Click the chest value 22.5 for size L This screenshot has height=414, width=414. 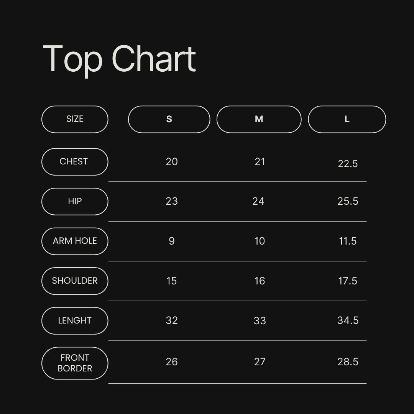pyautogui.click(x=348, y=164)
